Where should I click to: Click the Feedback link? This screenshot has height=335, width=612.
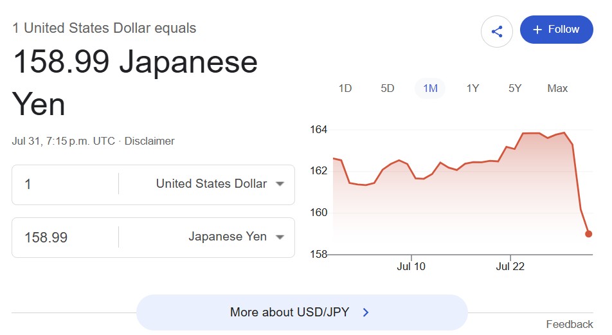570,324
